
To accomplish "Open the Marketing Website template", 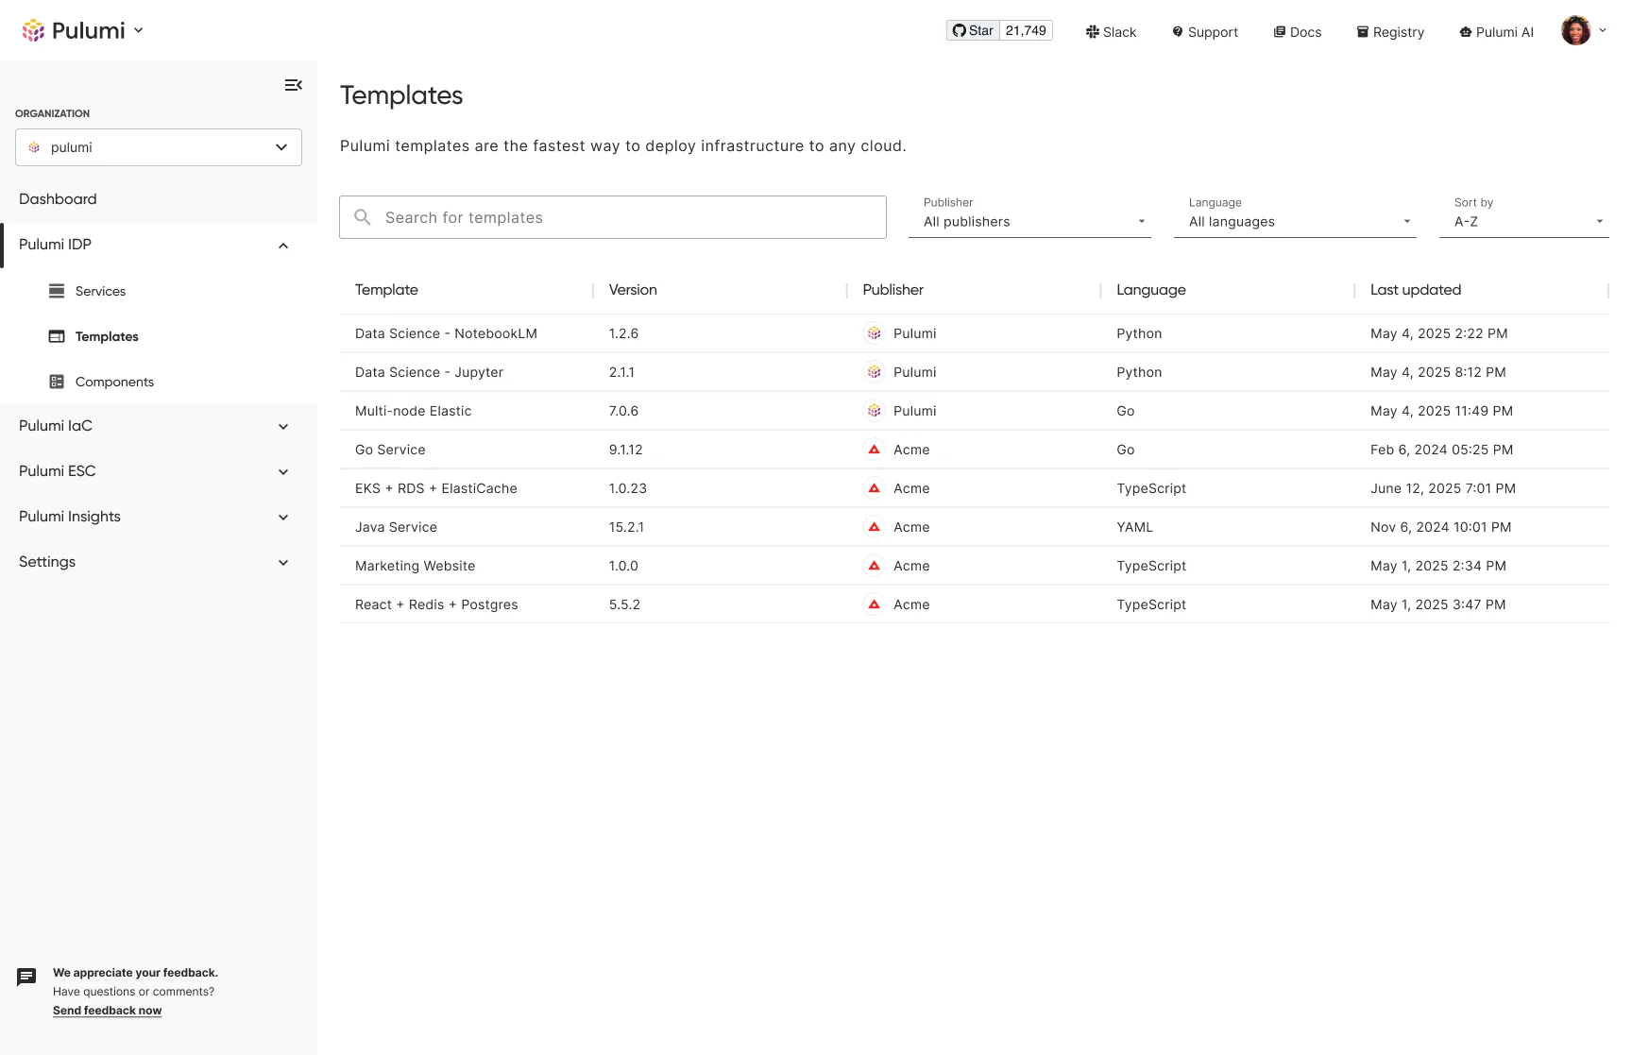I will coord(415,566).
